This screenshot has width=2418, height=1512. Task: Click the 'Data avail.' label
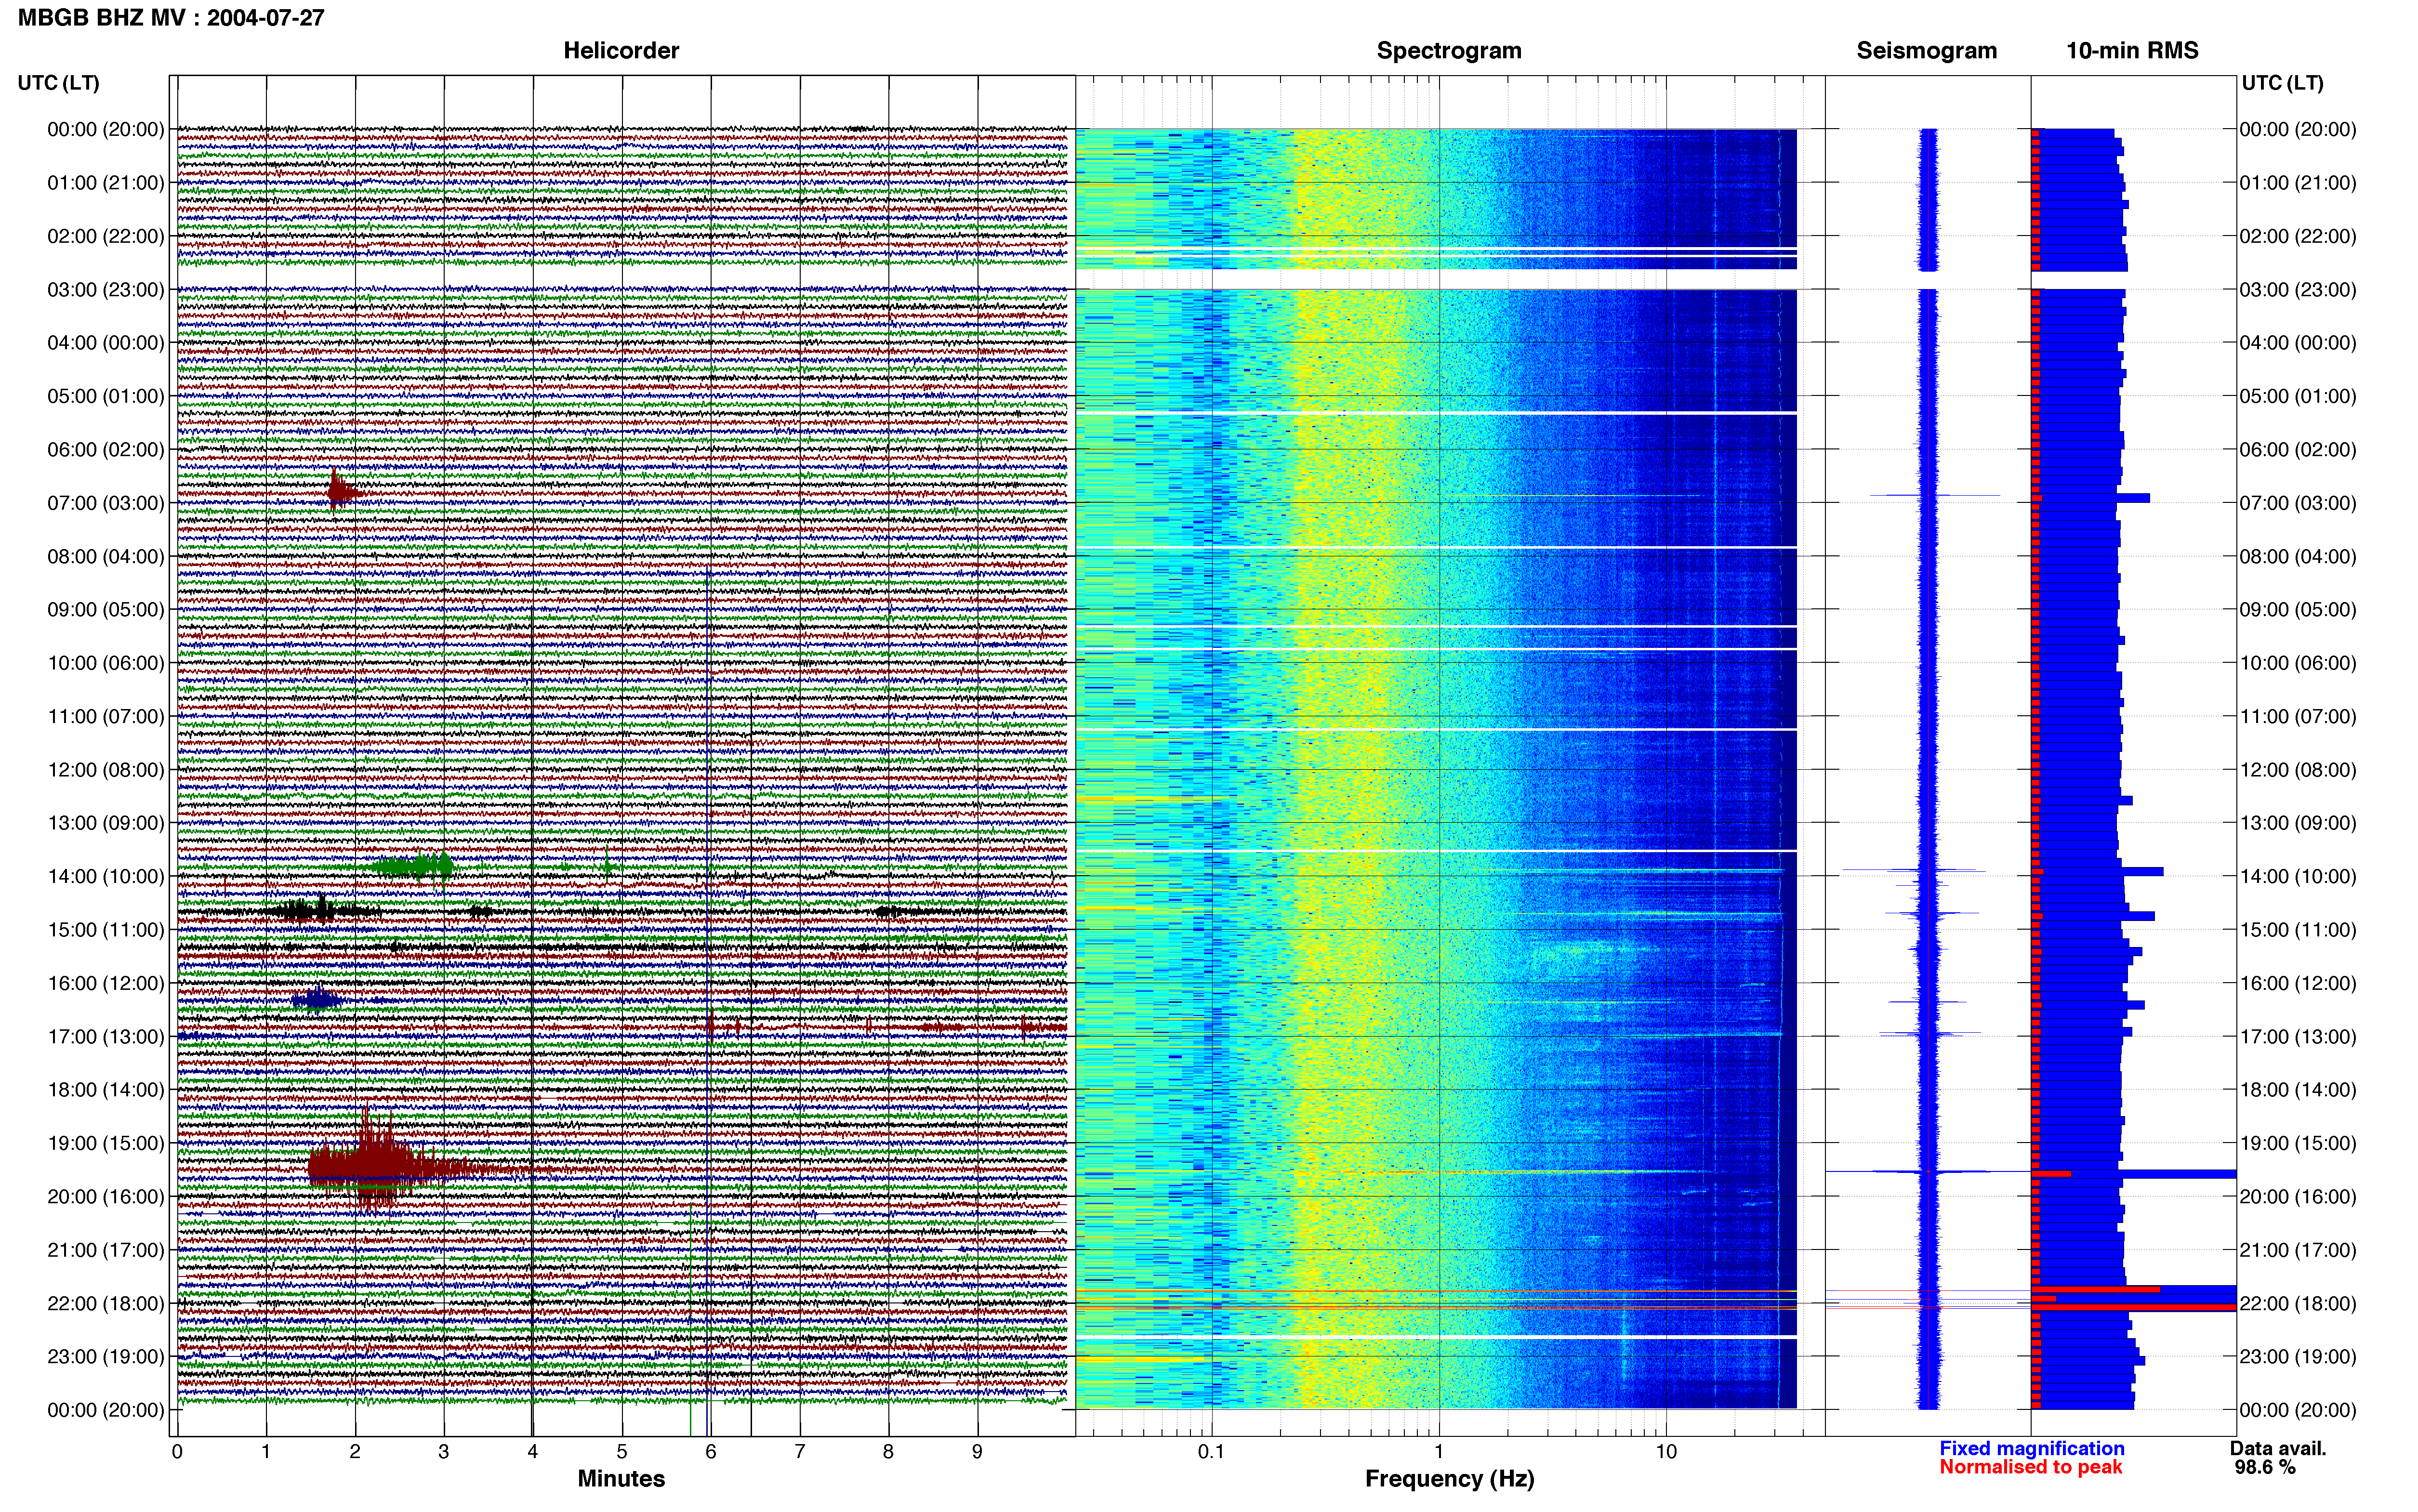coord(2278,1448)
